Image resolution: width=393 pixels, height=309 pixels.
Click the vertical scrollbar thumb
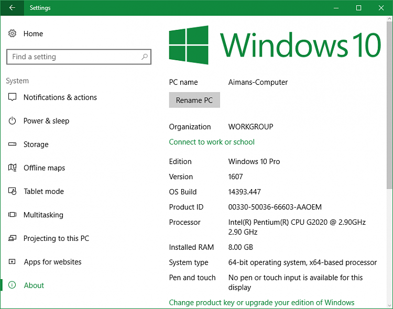pyautogui.click(x=389, y=105)
